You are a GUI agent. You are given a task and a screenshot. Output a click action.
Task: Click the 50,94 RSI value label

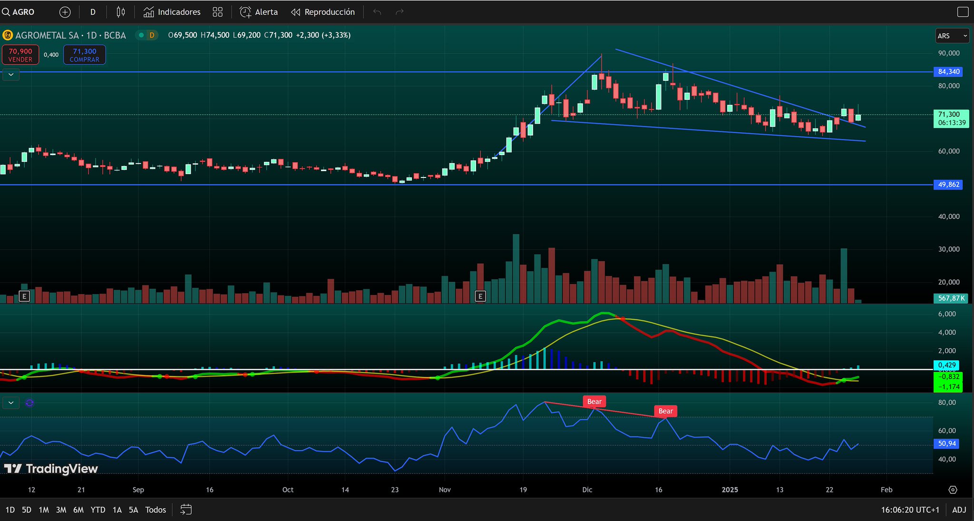946,443
